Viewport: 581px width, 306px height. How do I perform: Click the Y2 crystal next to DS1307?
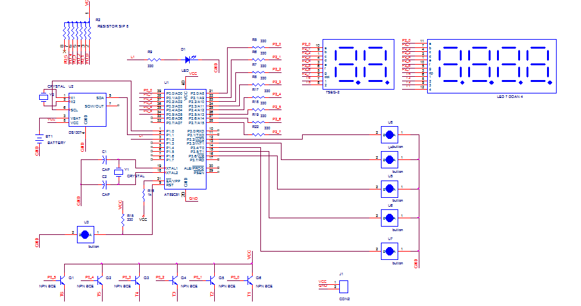click(44, 98)
